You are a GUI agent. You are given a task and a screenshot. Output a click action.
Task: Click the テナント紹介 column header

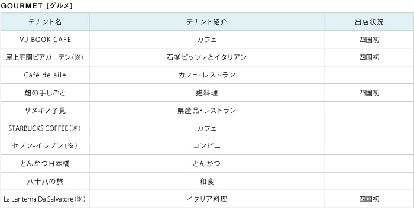pyautogui.click(x=207, y=22)
